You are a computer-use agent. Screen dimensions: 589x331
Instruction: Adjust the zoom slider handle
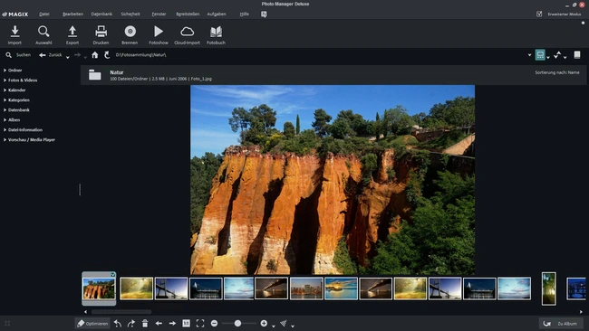(x=237, y=323)
